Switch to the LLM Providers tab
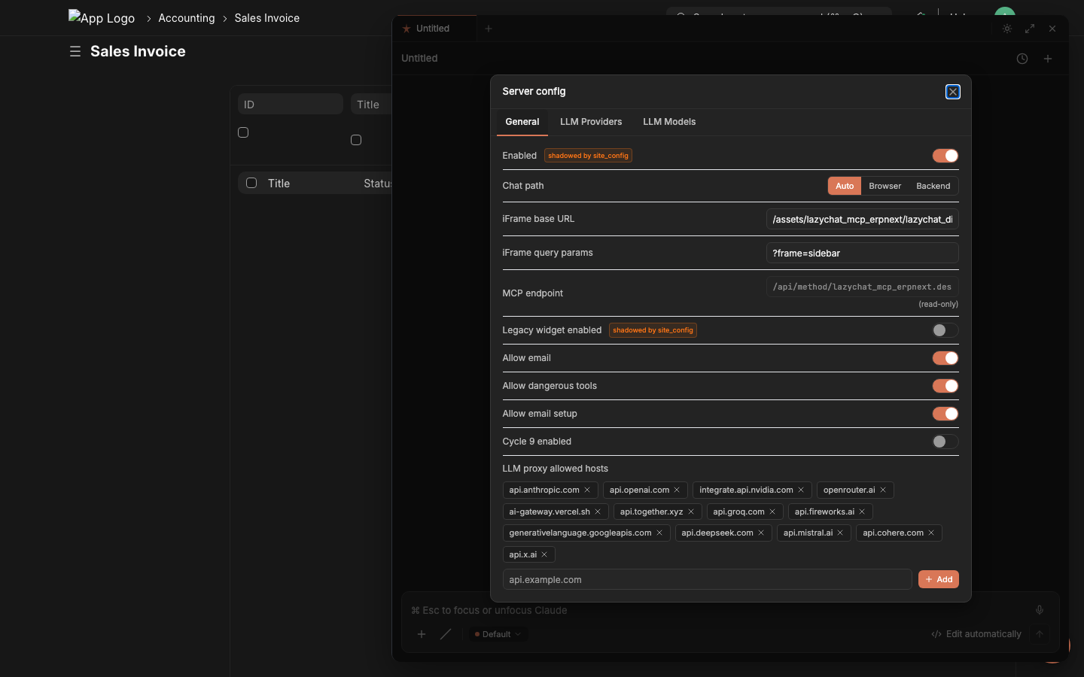Viewport: 1084px width, 677px height. coord(591,122)
